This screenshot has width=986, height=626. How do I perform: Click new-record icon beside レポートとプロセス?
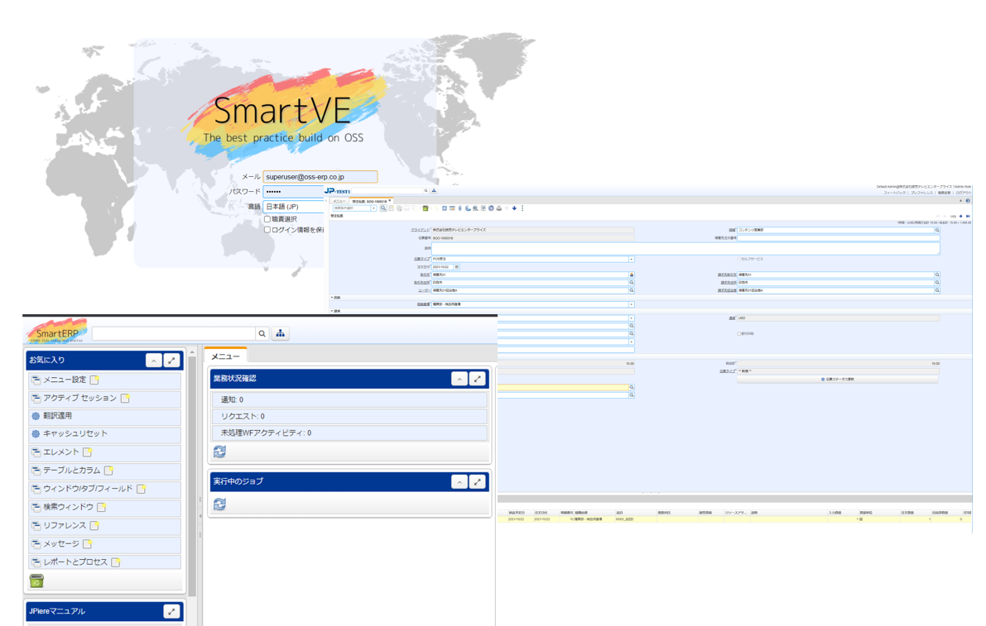pyautogui.click(x=116, y=562)
